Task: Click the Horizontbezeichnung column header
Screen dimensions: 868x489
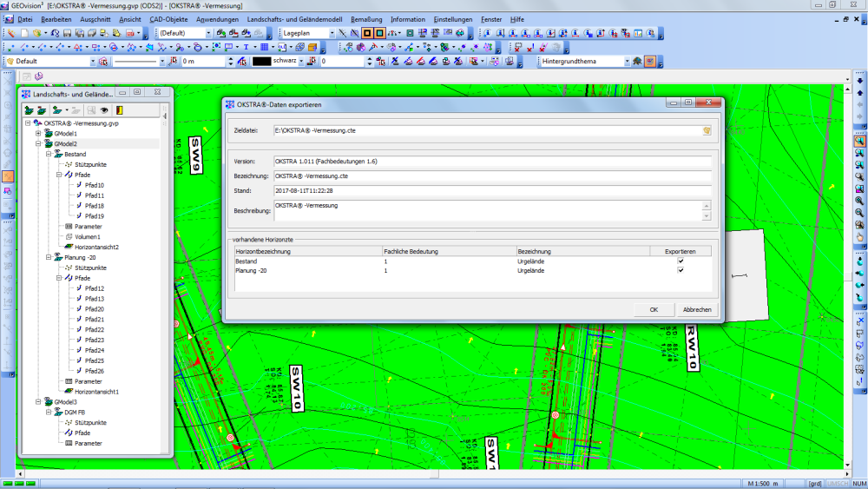Action: [x=308, y=251]
